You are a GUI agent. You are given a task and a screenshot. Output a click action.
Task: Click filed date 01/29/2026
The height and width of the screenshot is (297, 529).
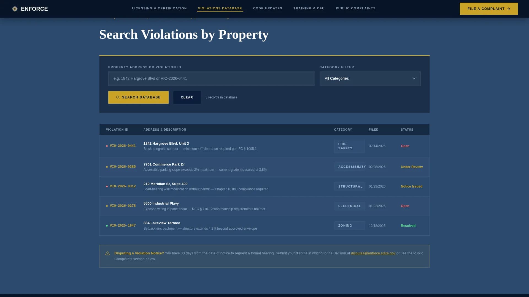click(x=377, y=186)
